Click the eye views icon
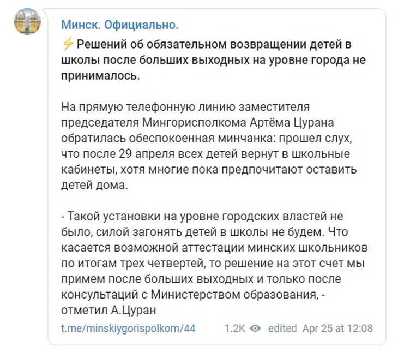 (x=255, y=329)
